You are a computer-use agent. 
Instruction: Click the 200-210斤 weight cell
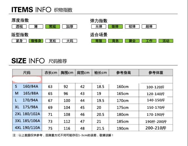(156, 128)
